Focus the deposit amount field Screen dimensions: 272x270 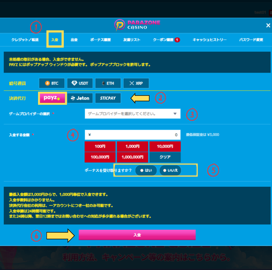pyautogui.click(x=133, y=135)
